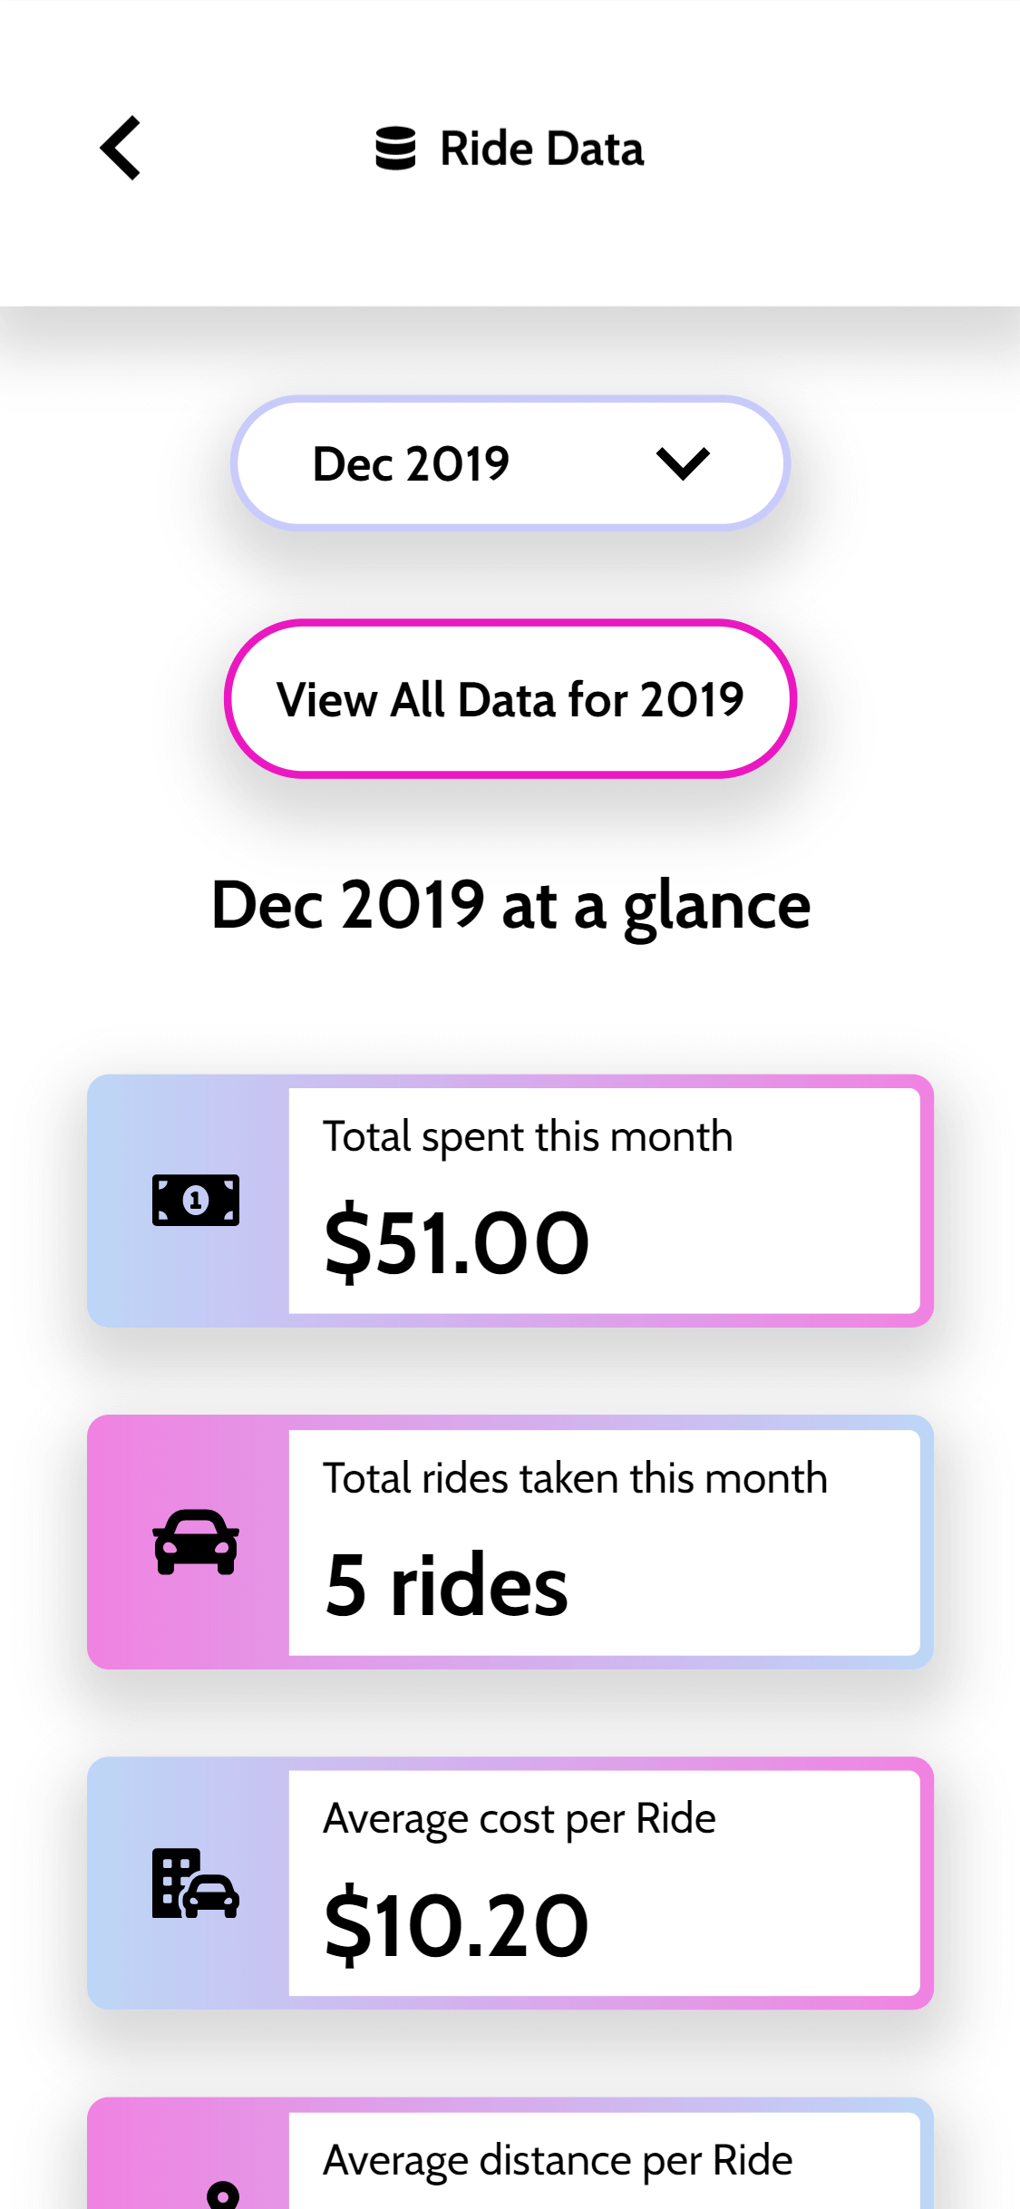Click the Dec 2019 text in selector
Screen dimensions: 1020x2209
(411, 464)
